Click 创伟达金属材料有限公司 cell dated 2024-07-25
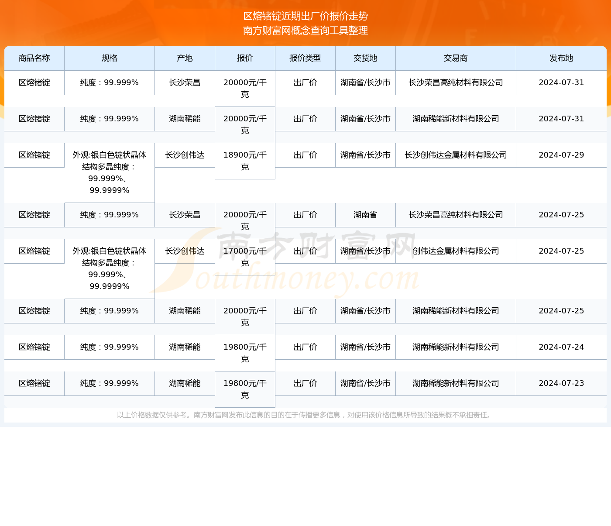 click(456, 251)
